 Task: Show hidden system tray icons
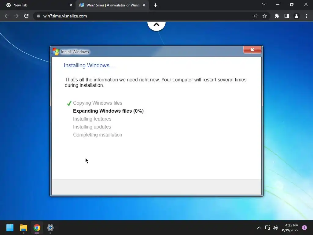259,228
